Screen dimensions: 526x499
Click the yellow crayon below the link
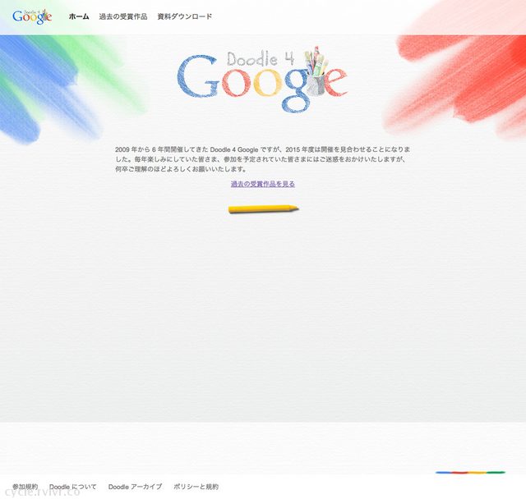click(x=263, y=209)
